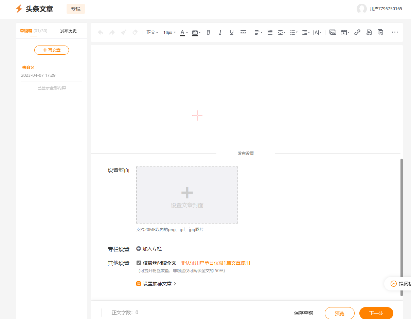This screenshot has height=319, width=411.
Task: Click the 下一步 button
Action: [376, 313]
